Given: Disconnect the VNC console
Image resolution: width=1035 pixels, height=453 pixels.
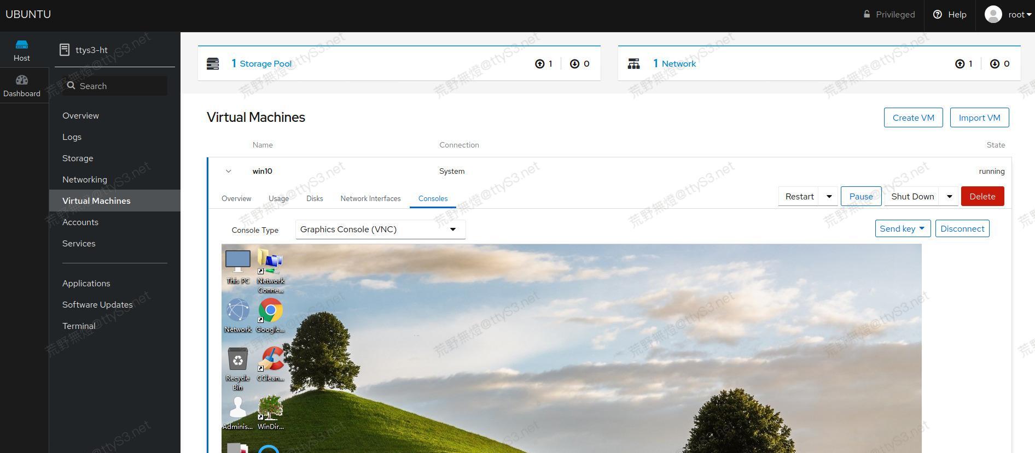Looking at the screenshot, I should pos(962,229).
